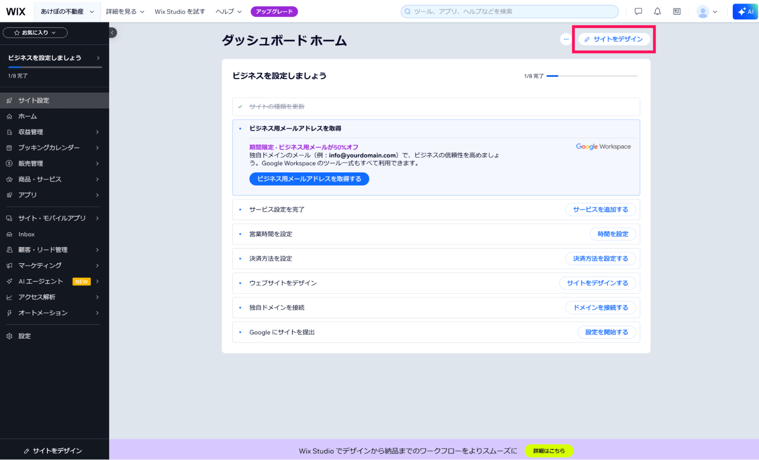Image resolution: width=759 pixels, height=460 pixels.
Task: Open the 詳細を見る menu
Action: 125,11
